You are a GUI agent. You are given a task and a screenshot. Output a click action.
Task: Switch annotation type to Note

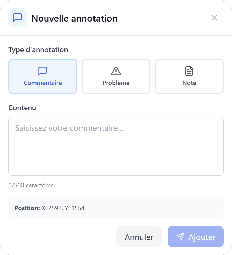pos(189,76)
